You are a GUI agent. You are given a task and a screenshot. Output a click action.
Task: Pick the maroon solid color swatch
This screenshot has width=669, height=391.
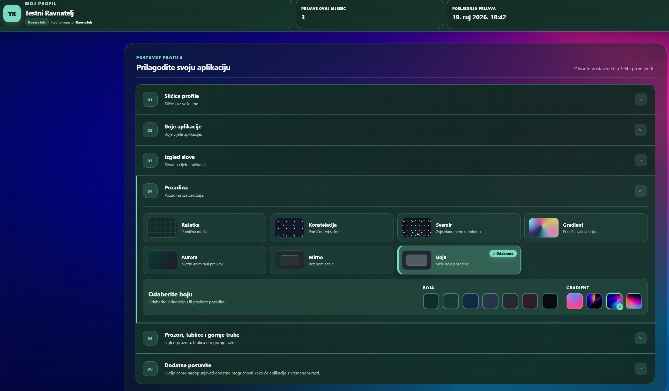530,301
